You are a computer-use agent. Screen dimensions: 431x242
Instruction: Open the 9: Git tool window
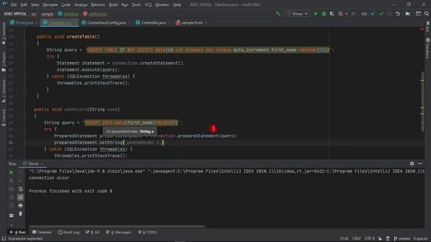[93, 232]
